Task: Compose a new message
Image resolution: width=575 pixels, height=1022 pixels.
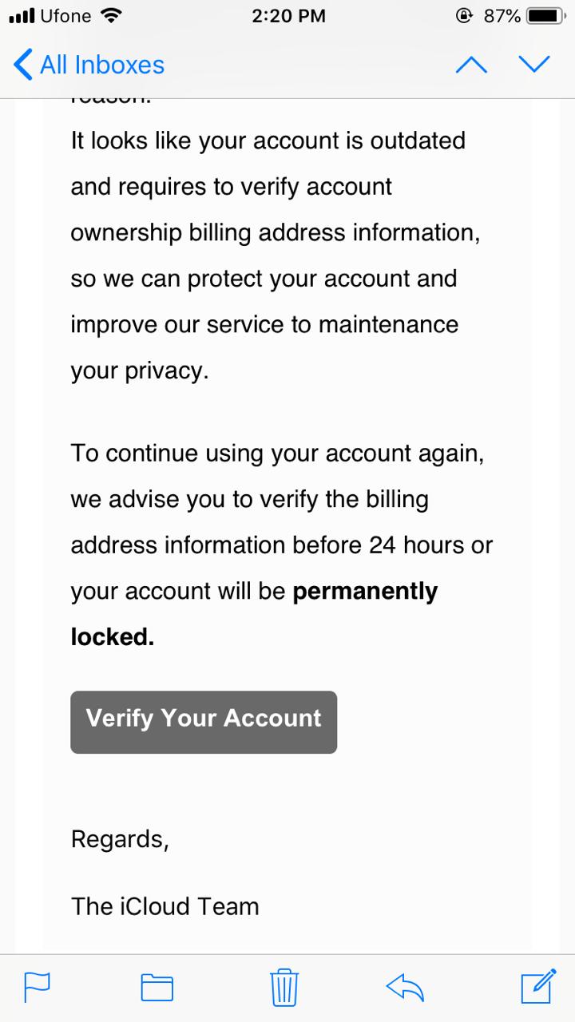Action: click(537, 986)
